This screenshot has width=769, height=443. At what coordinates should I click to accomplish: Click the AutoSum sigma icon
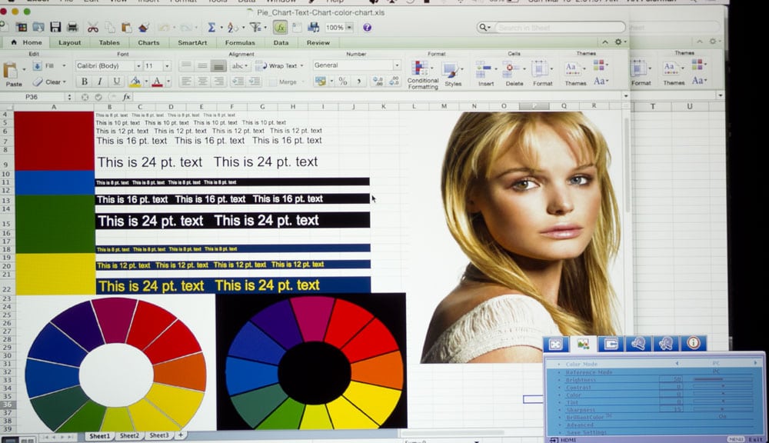(212, 27)
